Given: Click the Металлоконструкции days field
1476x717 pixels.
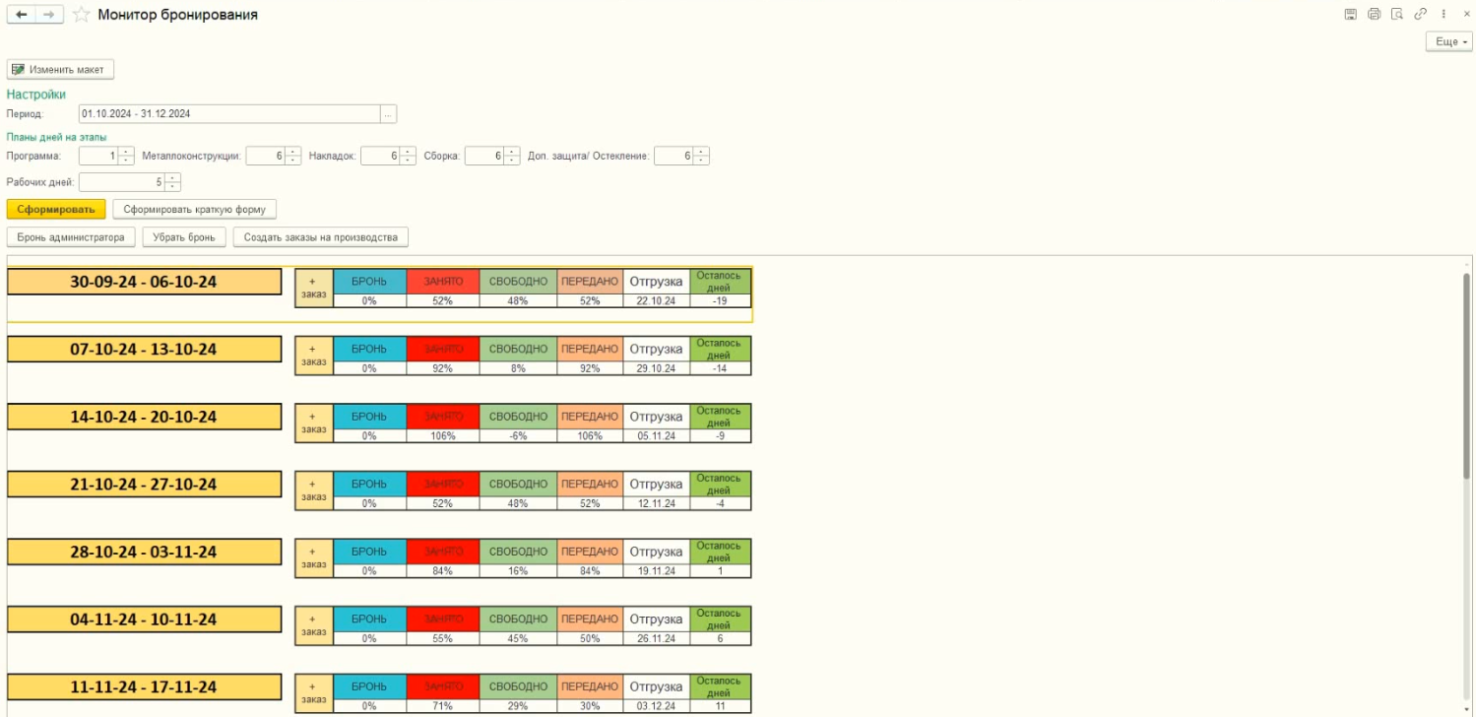Looking at the screenshot, I should click(x=265, y=156).
